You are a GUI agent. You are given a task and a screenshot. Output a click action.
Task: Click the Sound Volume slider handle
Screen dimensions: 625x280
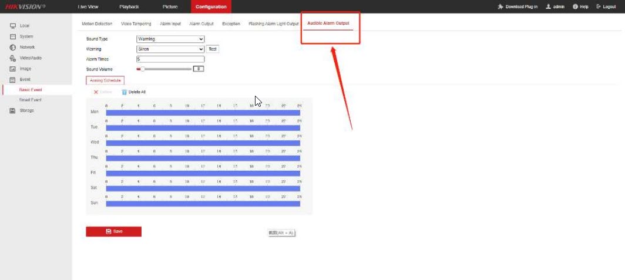142,69
